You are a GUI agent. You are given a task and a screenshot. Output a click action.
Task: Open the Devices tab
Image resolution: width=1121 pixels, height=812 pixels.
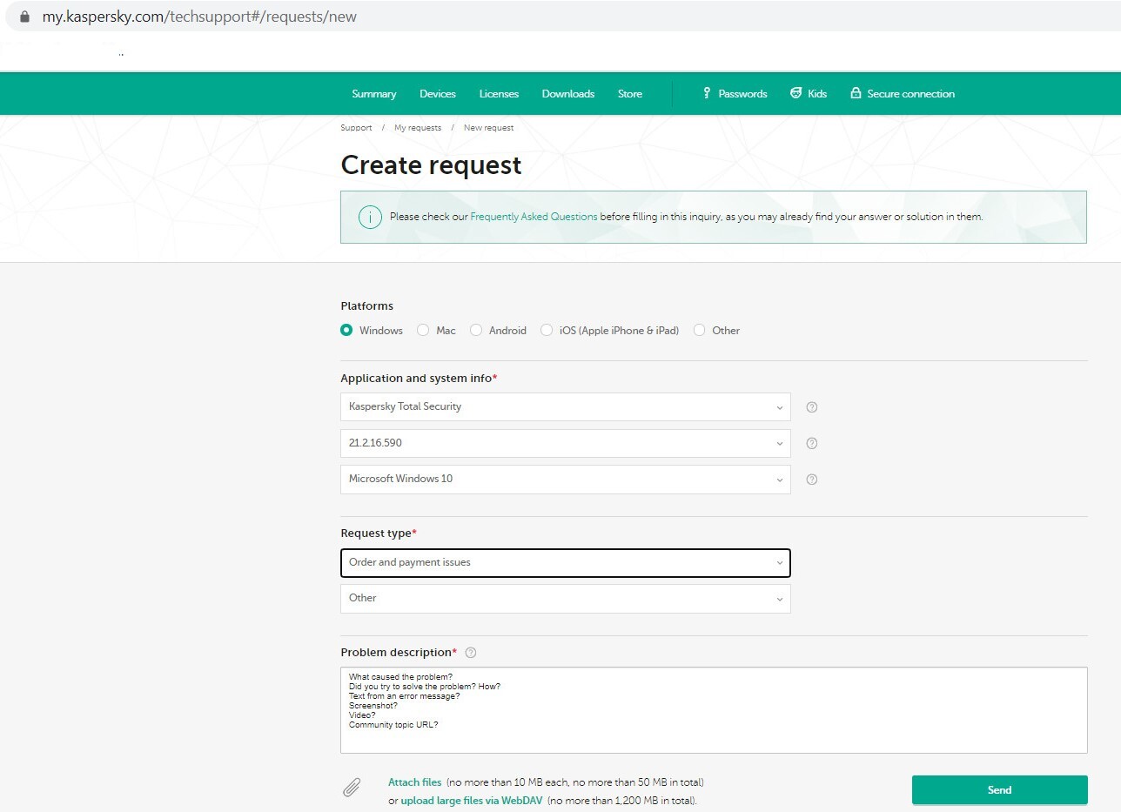(438, 94)
